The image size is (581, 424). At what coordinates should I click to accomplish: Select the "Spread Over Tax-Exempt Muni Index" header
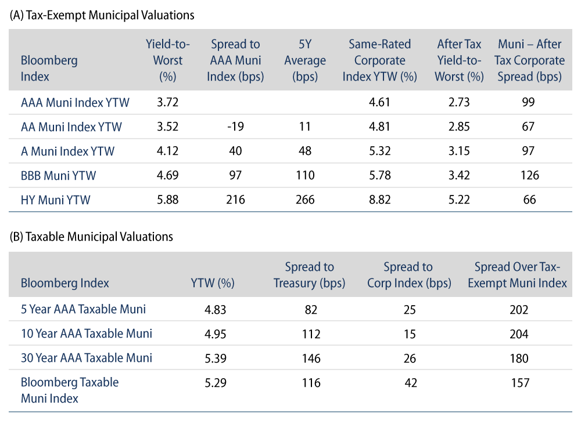pos(521,275)
